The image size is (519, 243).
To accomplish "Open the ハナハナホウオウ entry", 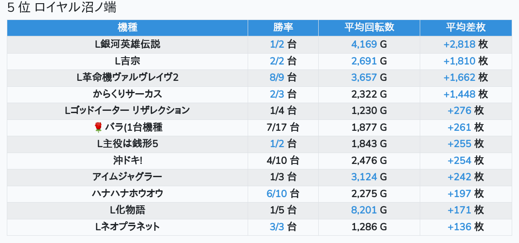I will click(x=127, y=193).
